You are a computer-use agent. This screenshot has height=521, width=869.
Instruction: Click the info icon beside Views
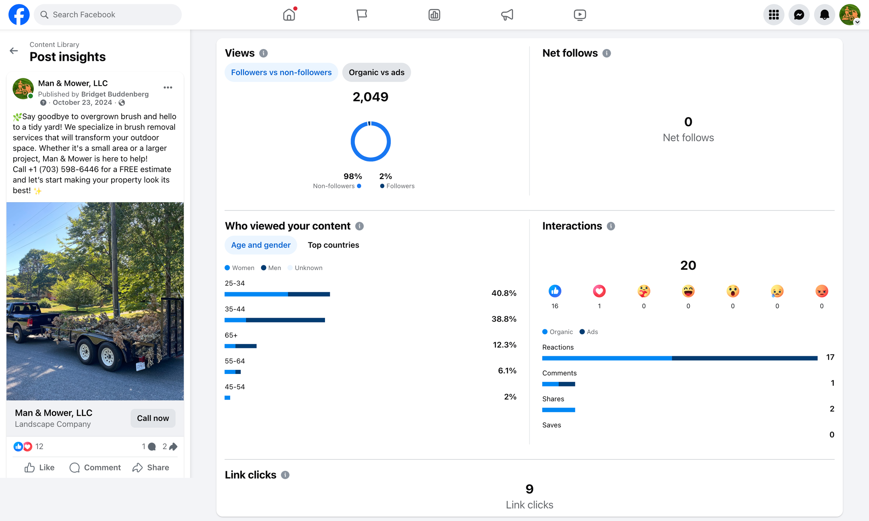tap(263, 53)
